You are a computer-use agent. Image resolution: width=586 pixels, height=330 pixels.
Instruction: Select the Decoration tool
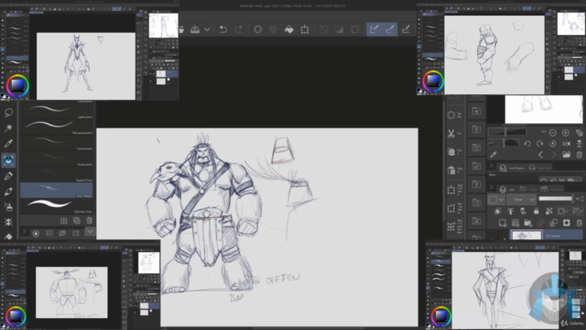pos(8,222)
